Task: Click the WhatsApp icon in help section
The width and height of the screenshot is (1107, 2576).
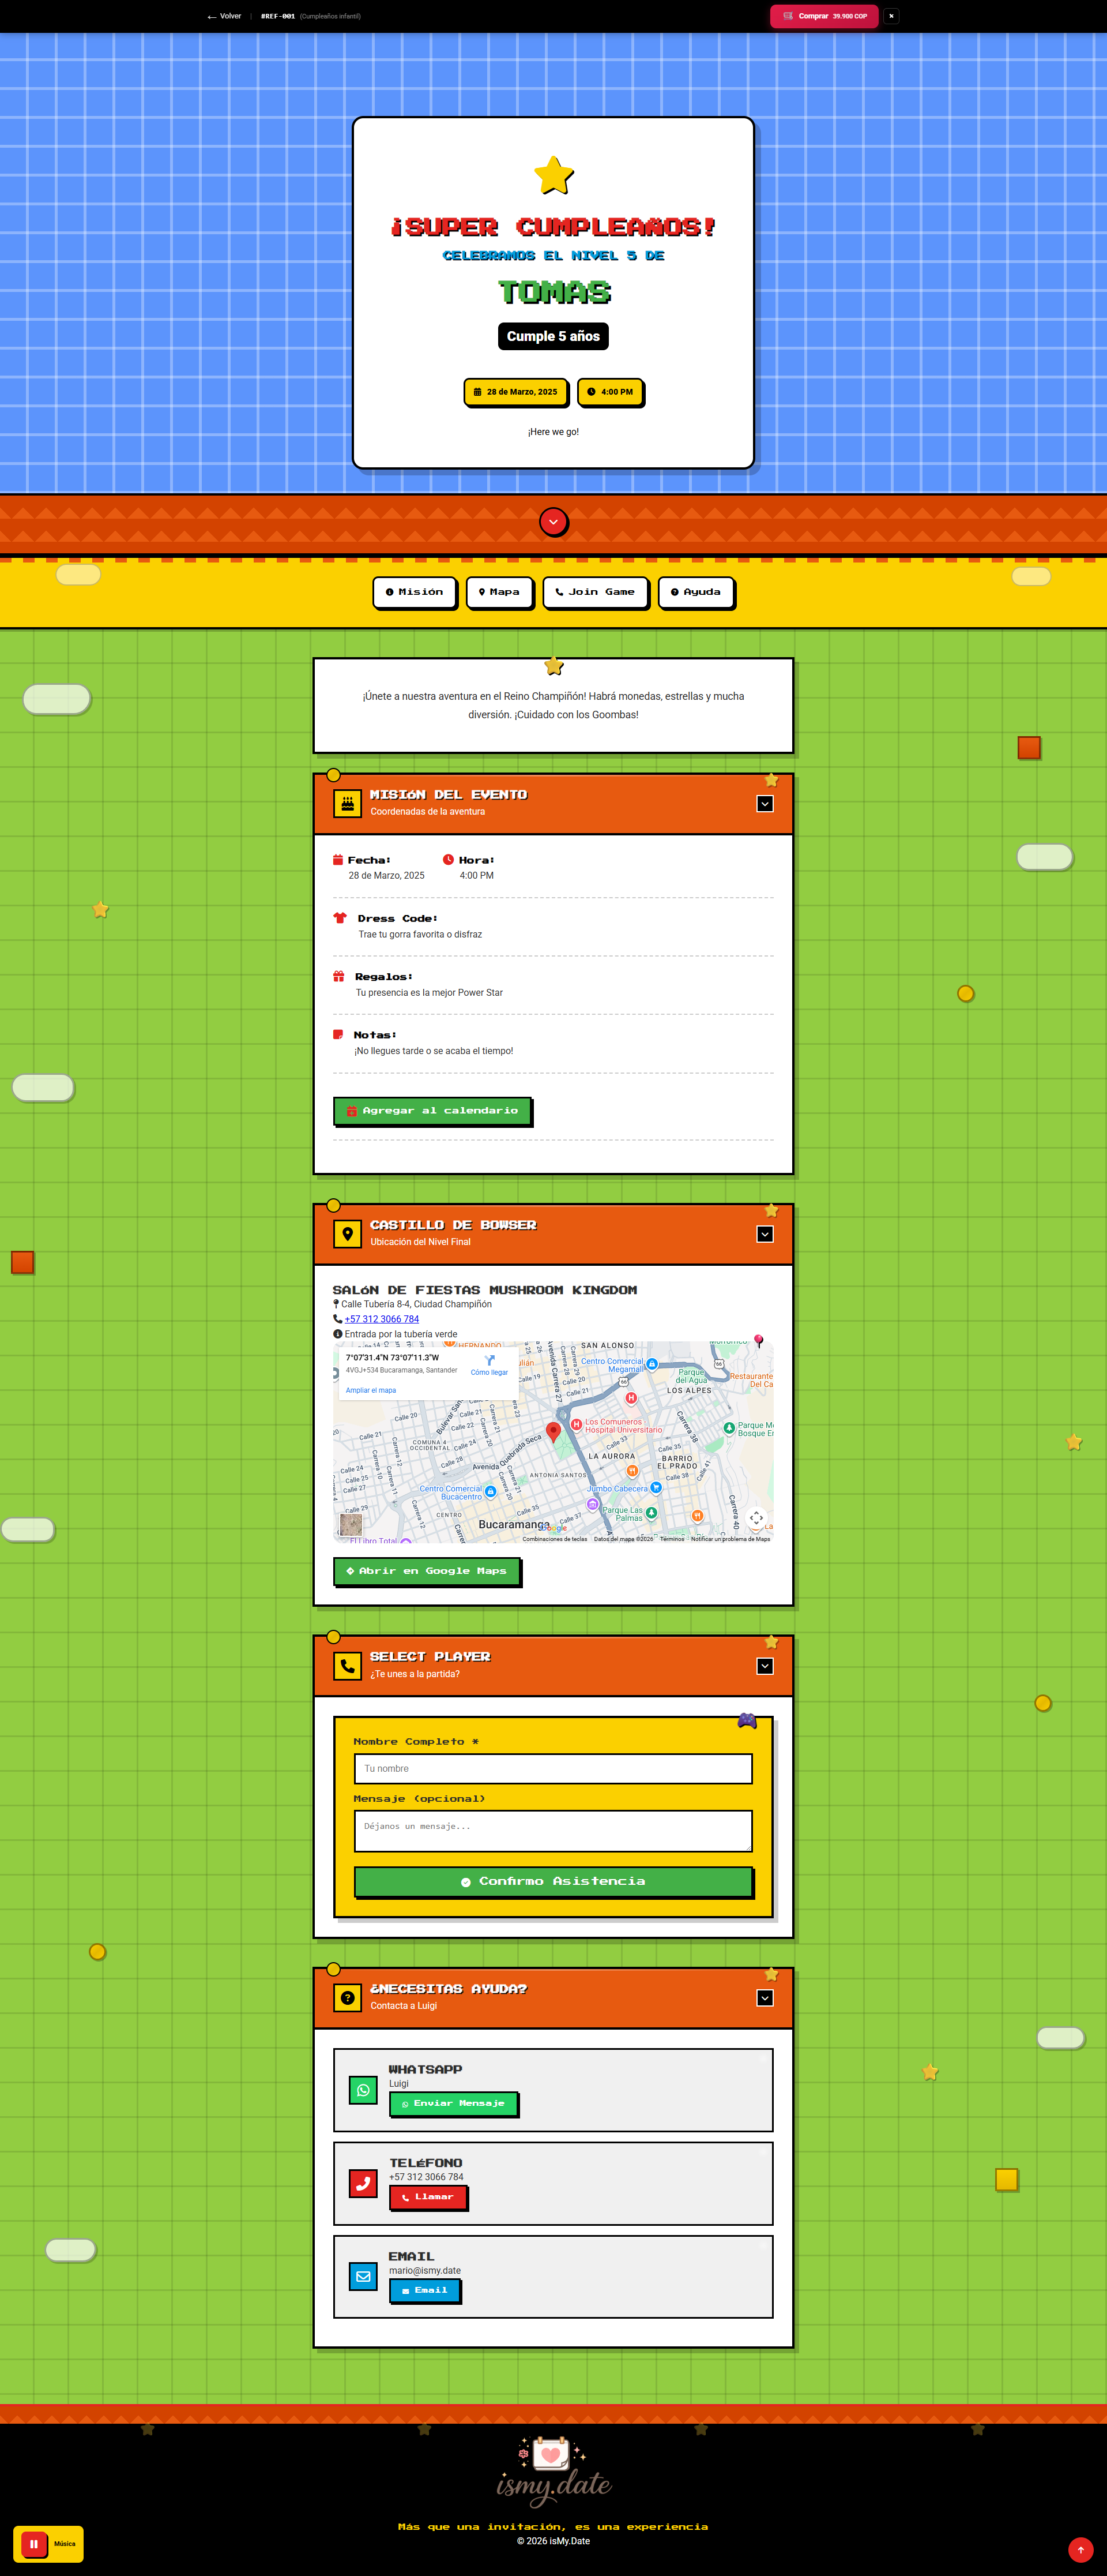Action: 363,2090
